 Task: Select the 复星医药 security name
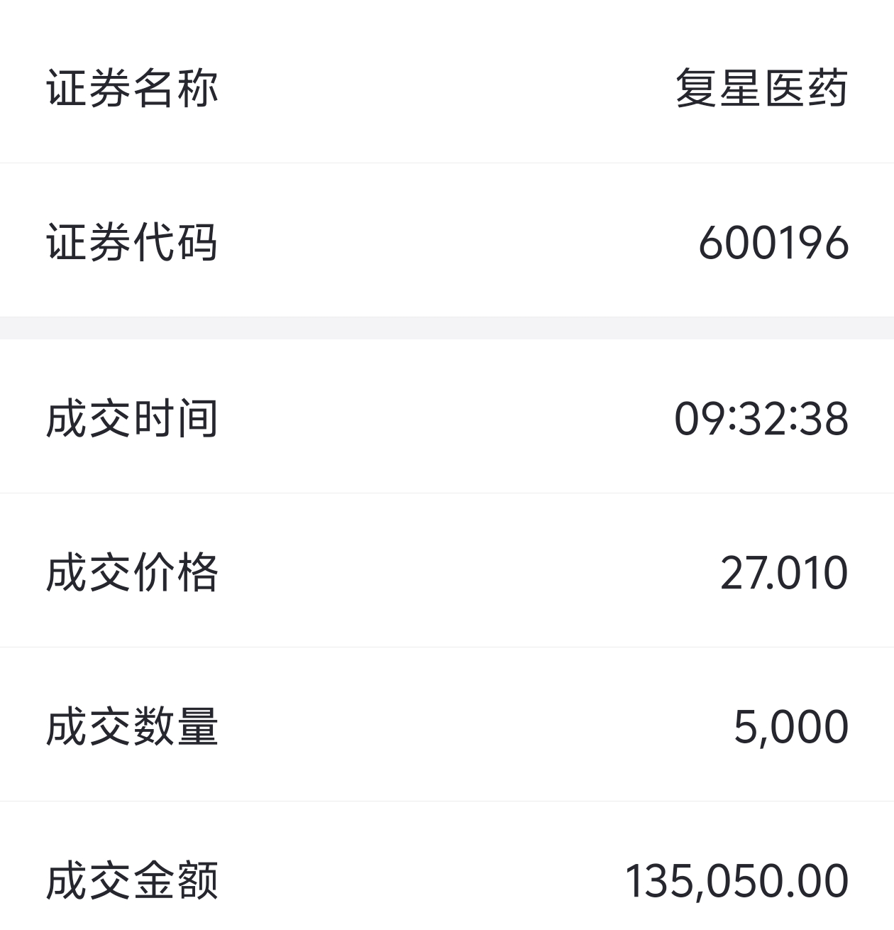pyautogui.click(x=761, y=88)
